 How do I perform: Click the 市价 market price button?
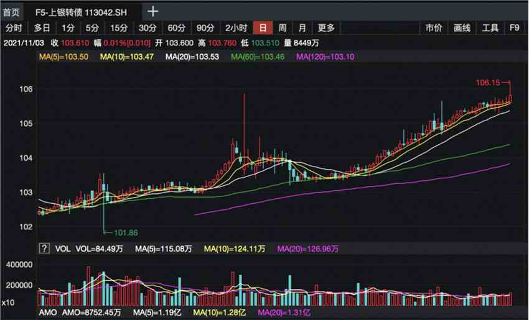pyautogui.click(x=434, y=28)
